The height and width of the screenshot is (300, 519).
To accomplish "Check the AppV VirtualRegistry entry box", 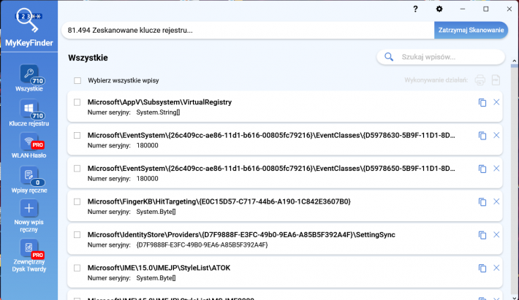I will (77, 102).
